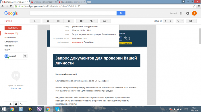Click the Начать чат link
The width and height of the screenshot is (201, 112).
[16, 88]
